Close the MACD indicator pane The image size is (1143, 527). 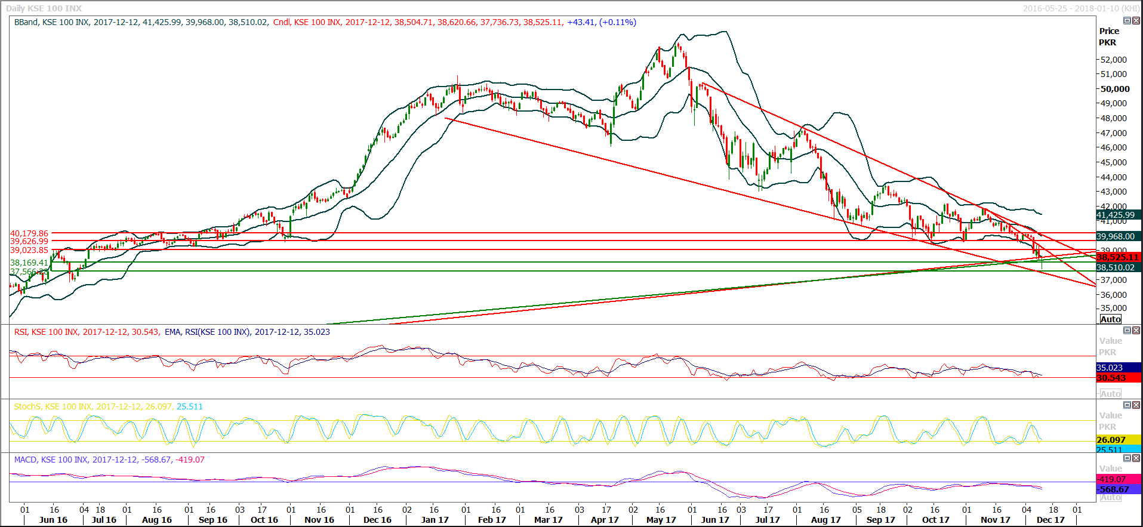tap(1136, 458)
